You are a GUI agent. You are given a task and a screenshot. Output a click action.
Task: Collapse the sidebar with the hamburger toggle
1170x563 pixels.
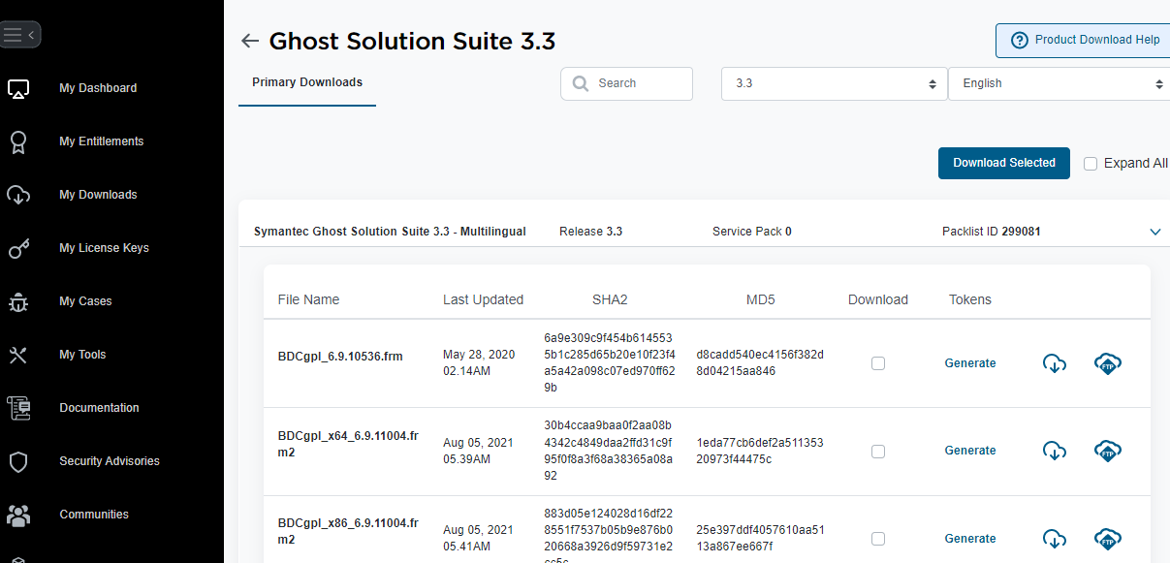point(19,35)
